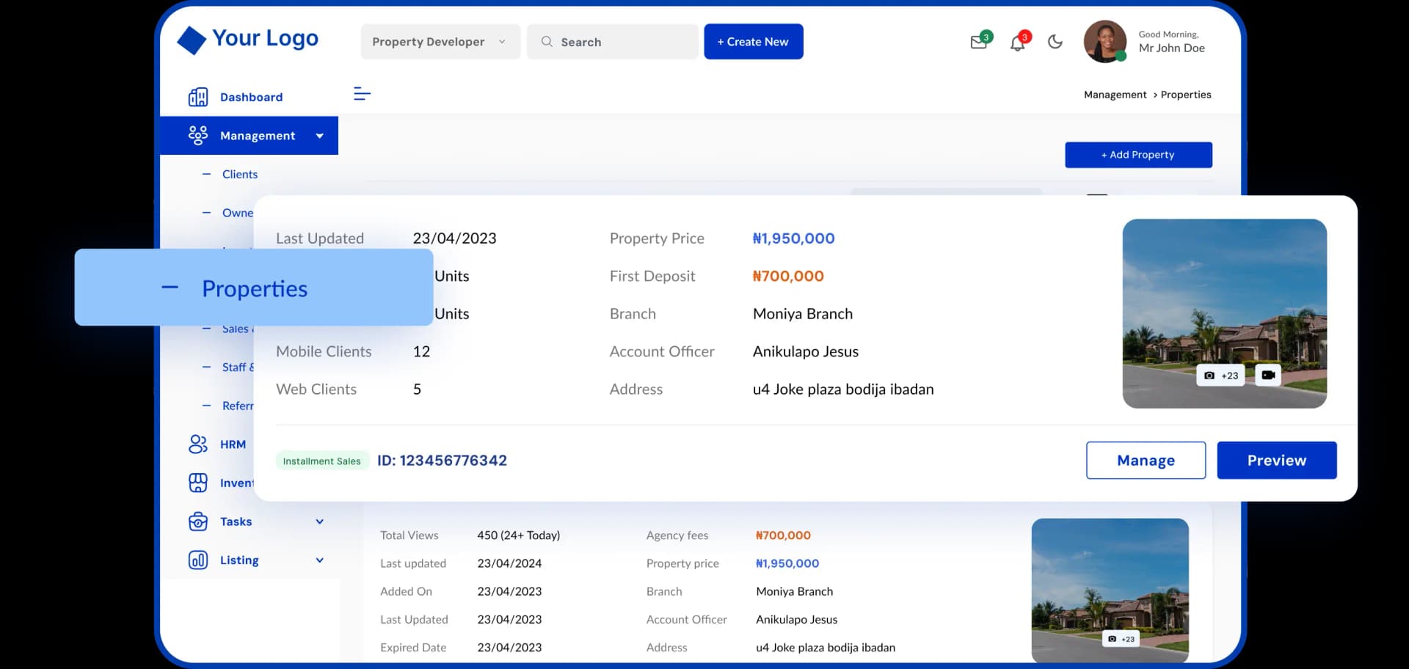Image resolution: width=1409 pixels, height=669 pixels.
Task: Click Mr John Doe's profile avatar
Action: point(1105,42)
